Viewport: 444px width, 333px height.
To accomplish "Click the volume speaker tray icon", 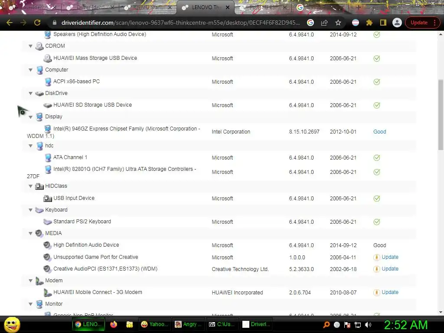I will pyautogui.click(x=368, y=325).
